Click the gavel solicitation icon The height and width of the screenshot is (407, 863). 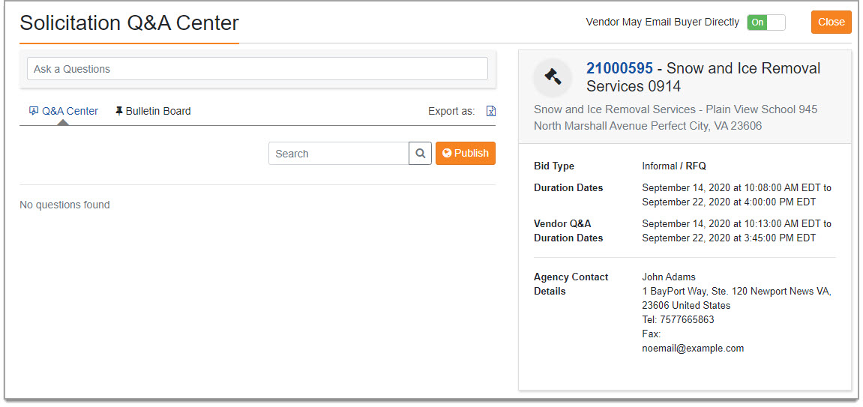[x=553, y=76]
